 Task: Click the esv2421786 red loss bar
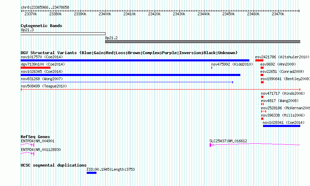(259, 60)
